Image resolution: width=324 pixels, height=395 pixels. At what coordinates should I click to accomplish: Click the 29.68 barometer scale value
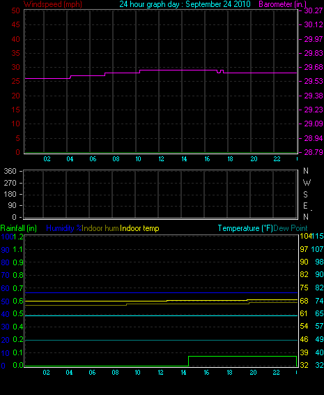point(314,67)
